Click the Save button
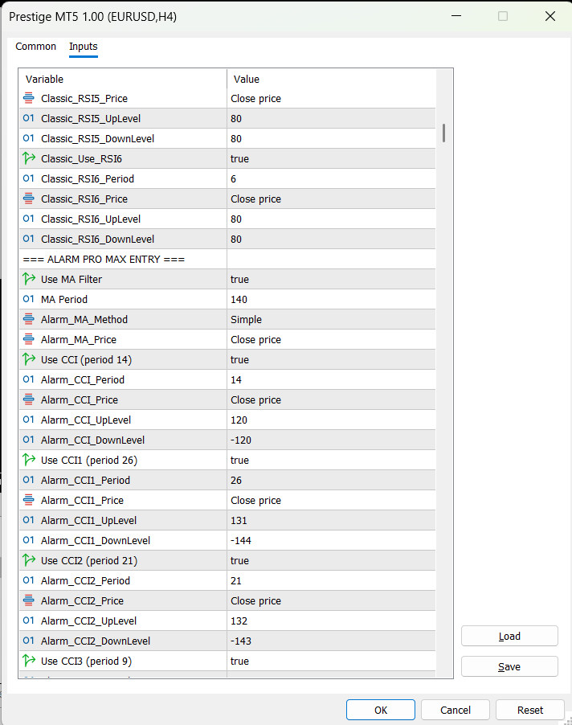 509,667
